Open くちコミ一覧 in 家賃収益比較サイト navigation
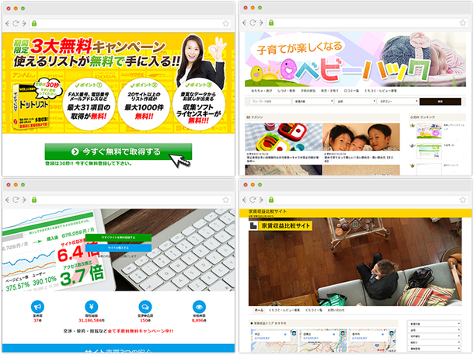This screenshot has width=474, height=355. [313, 310]
